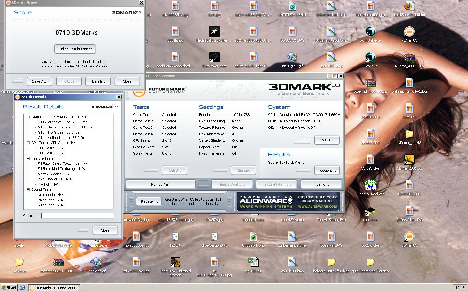Open memtest86+-1.70 archive icon
468x292 pixels.
point(58,265)
